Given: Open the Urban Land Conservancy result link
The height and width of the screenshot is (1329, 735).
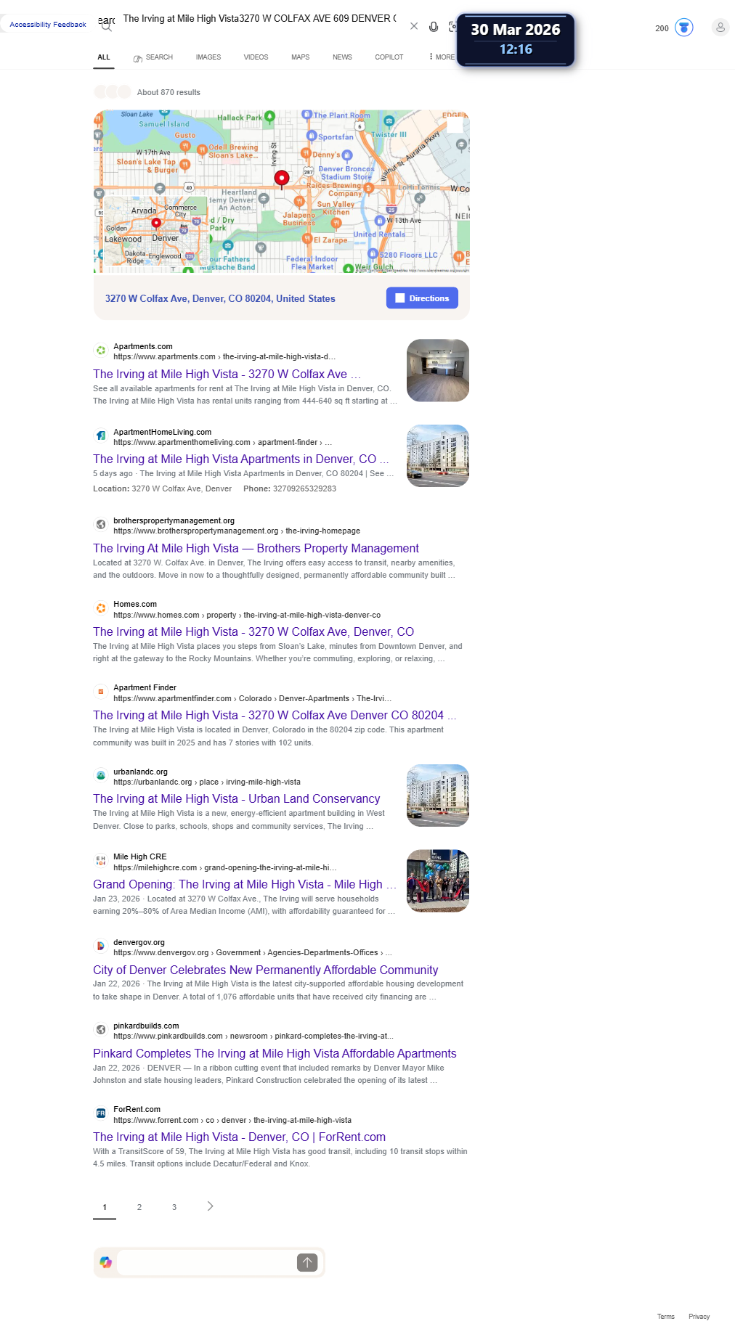Looking at the screenshot, I should [x=237, y=798].
